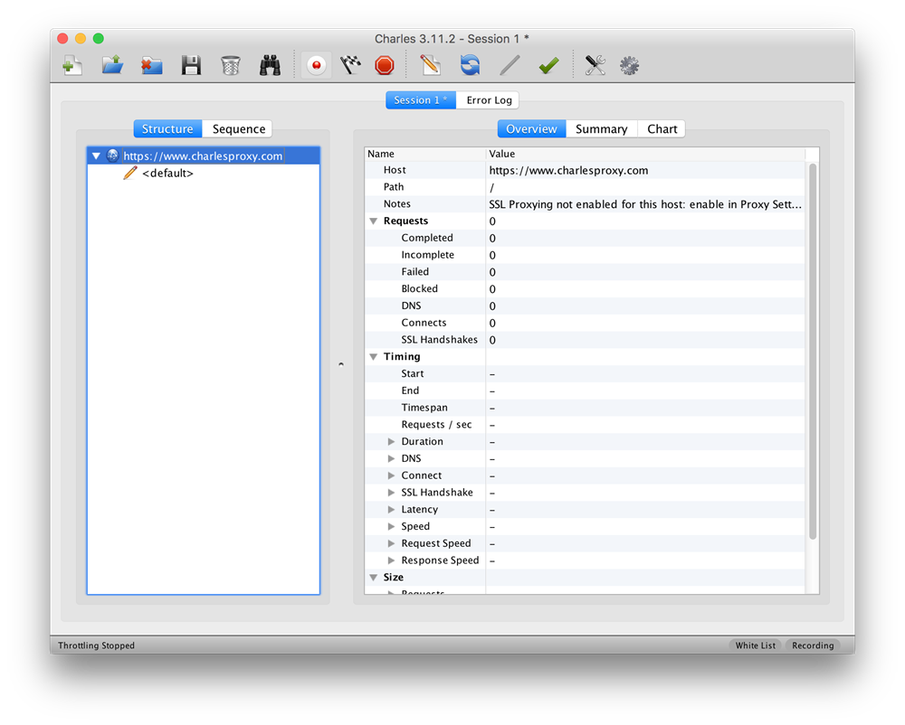This screenshot has height=725, width=905.
Task: Select the SSL Proxying not enabled note
Action: (x=645, y=204)
